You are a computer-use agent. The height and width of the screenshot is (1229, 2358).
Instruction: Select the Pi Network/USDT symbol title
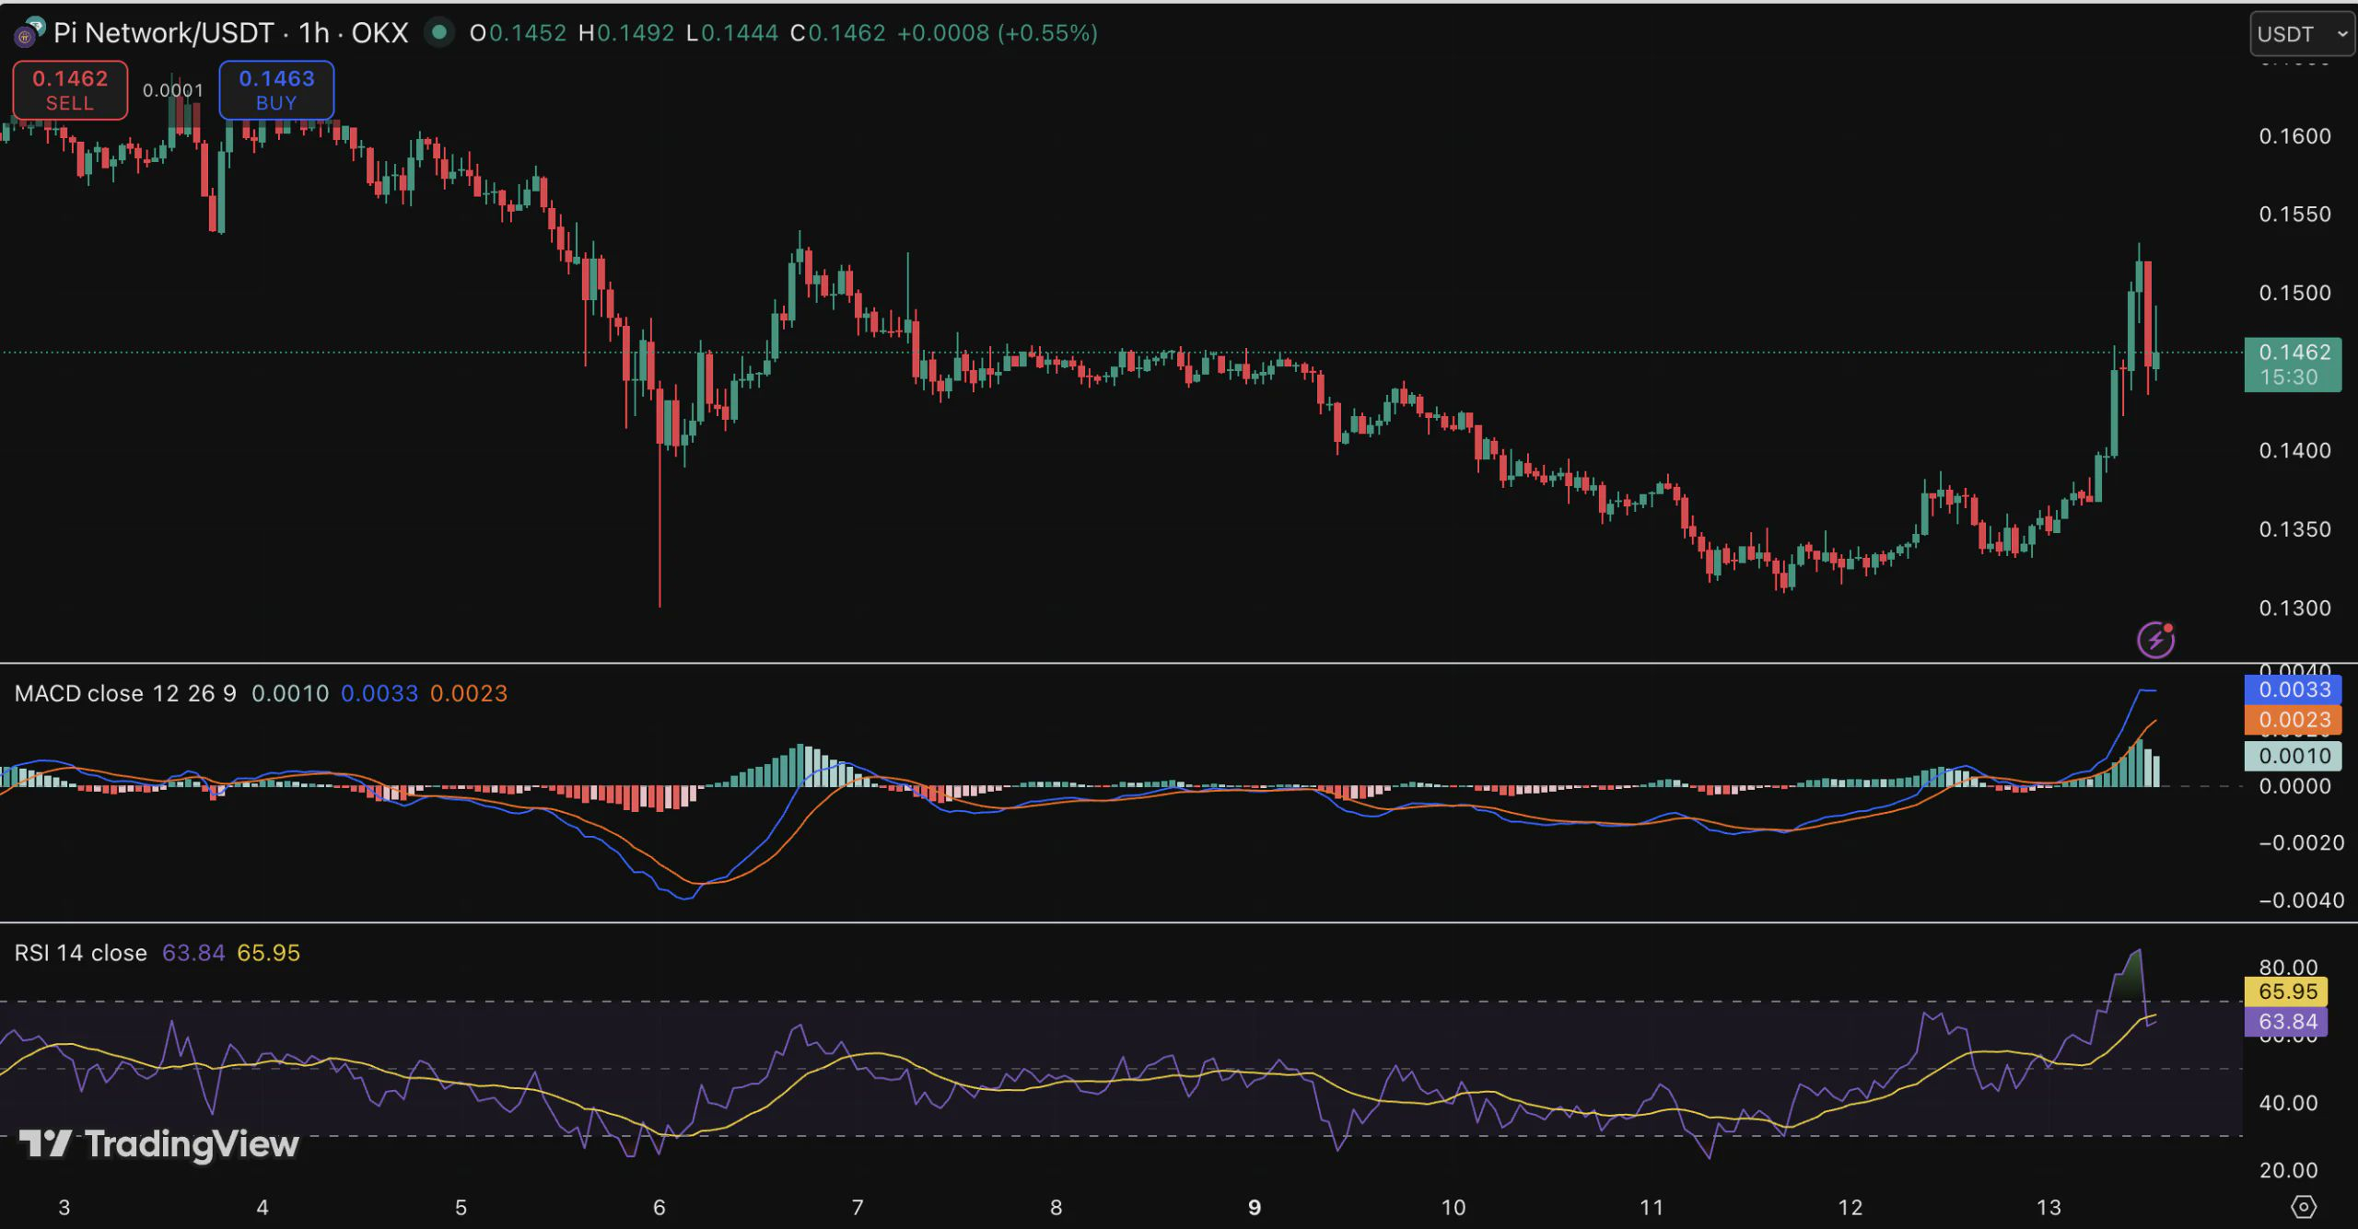point(163,33)
